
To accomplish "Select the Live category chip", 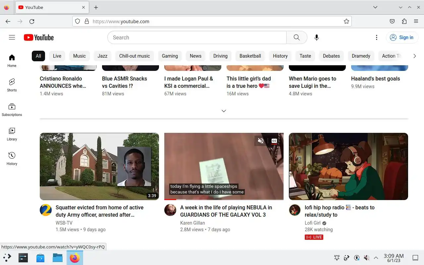I will 57,56.
